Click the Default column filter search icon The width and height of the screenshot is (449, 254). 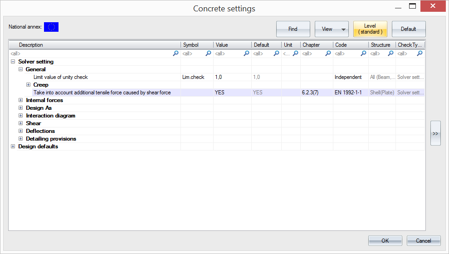coord(276,54)
